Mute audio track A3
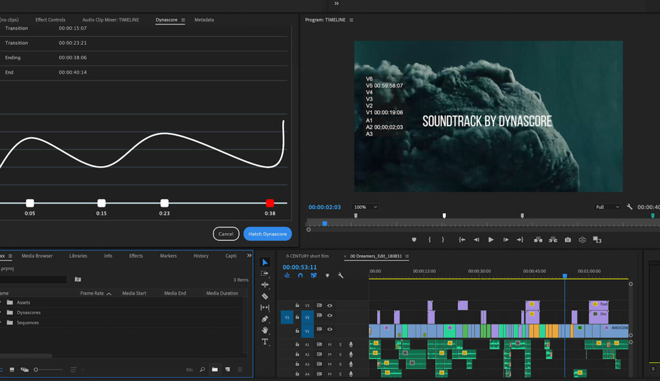660x381 pixels. [329, 364]
